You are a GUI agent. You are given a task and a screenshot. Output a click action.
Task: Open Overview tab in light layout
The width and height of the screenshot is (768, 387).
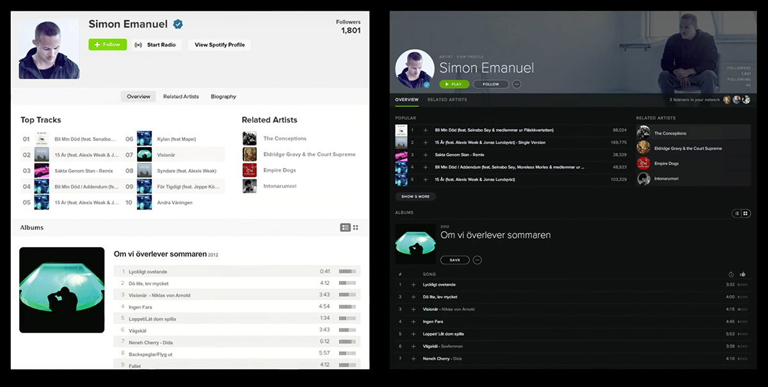(138, 96)
